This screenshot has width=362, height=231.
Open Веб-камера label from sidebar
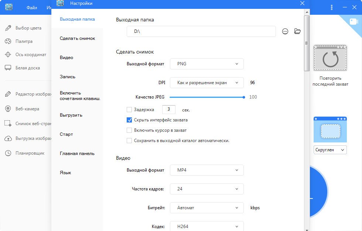pos(27,109)
